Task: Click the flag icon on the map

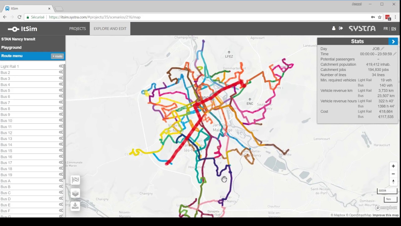Action: pos(76,180)
